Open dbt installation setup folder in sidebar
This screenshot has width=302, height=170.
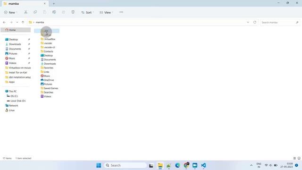point(18,77)
